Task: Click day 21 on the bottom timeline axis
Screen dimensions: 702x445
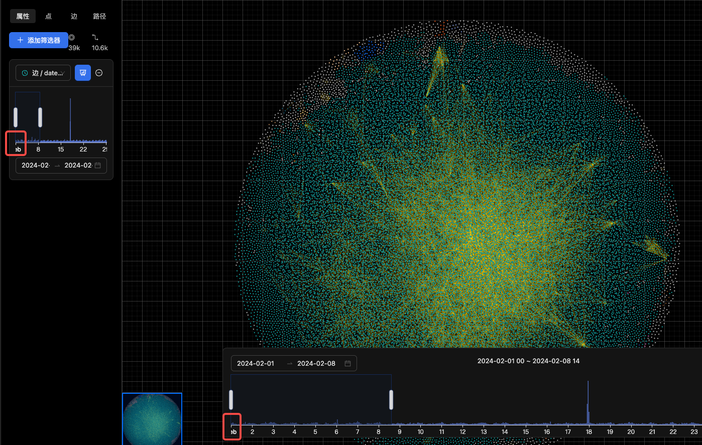Action: tap(652, 431)
